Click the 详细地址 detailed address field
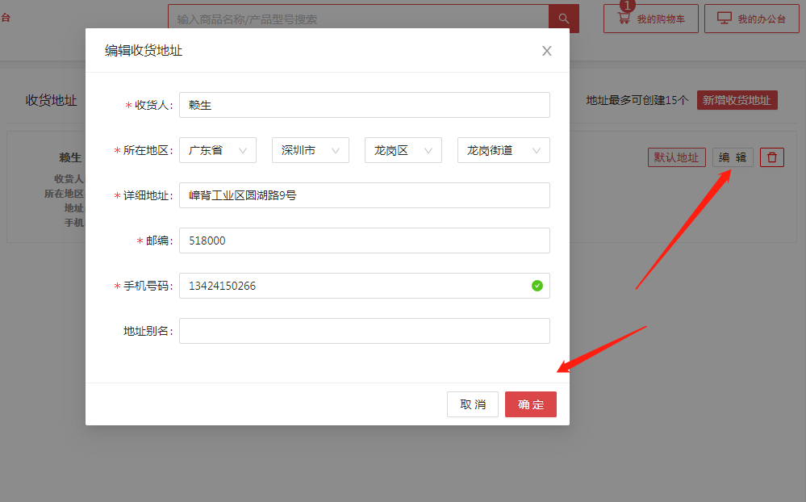 [x=364, y=195]
